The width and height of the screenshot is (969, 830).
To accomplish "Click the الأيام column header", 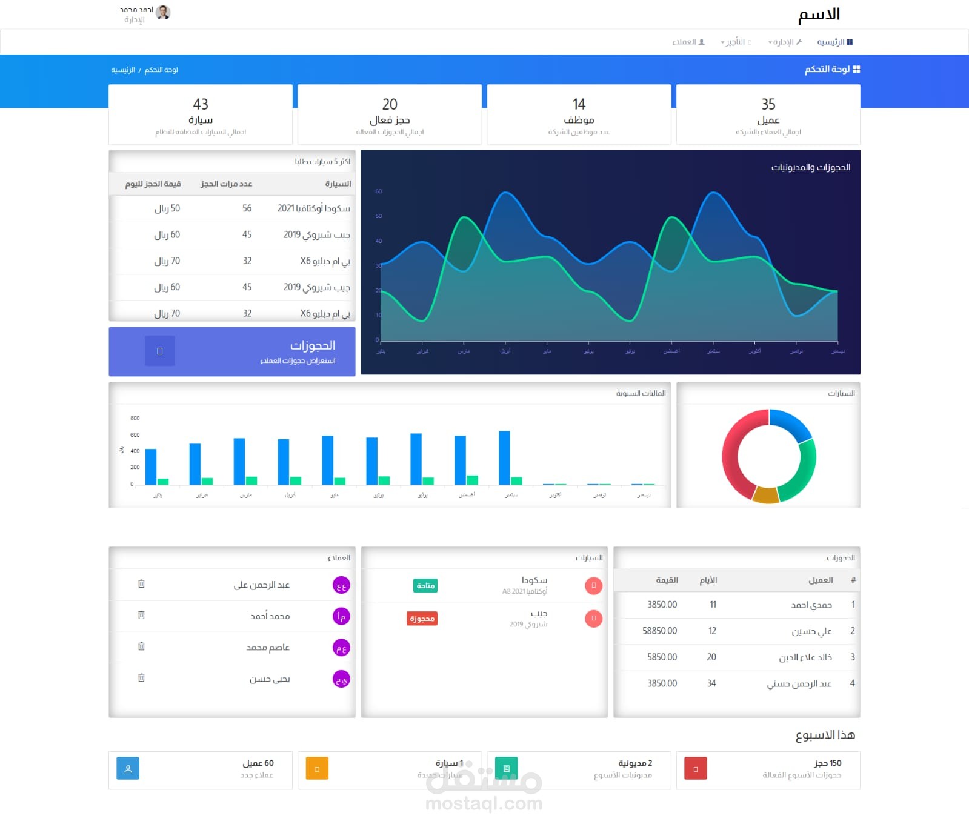I will click(708, 580).
